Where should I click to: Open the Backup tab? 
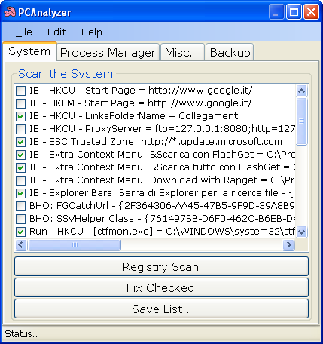pyautogui.click(x=230, y=53)
